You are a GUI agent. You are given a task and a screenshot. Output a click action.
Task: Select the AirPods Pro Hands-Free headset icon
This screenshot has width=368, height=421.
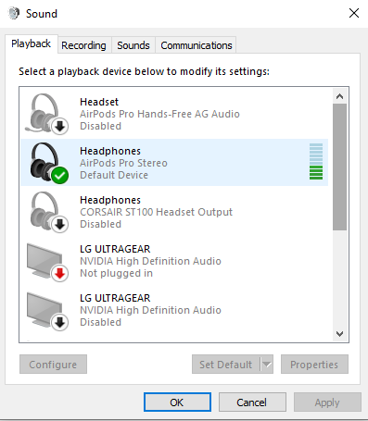(x=47, y=114)
